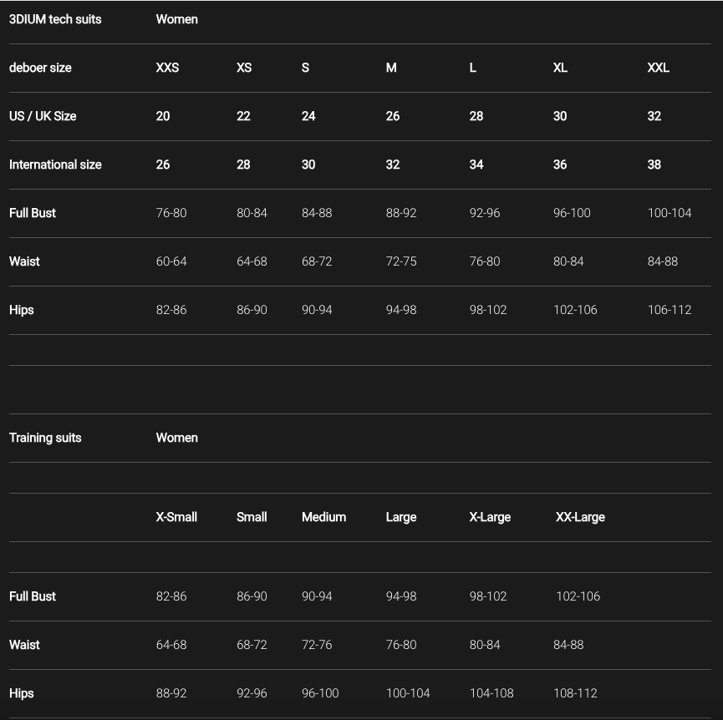Click the 3DIUM tech suits heading
723x720 pixels.
pos(55,19)
